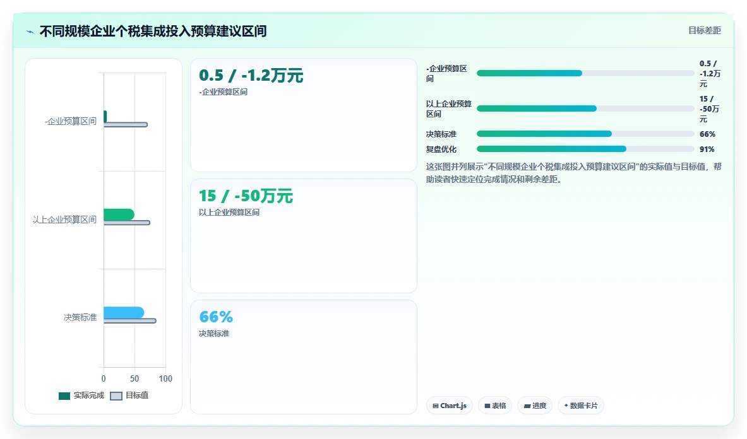Click the -企业预算区间 progress bar

[585, 73]
